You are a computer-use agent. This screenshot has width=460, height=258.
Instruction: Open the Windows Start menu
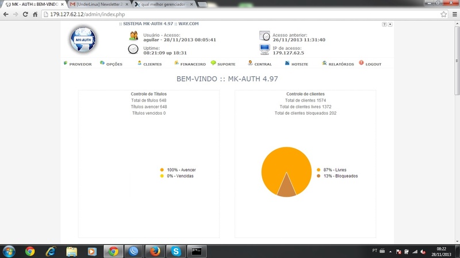click(9, 252)
